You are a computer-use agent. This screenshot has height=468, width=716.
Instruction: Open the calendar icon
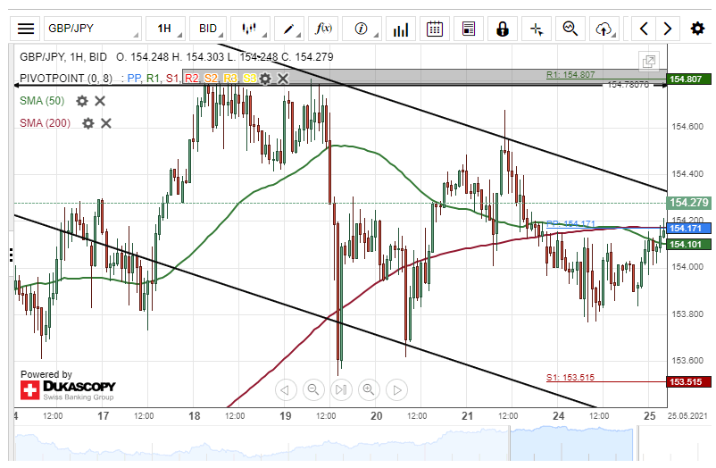434,29
